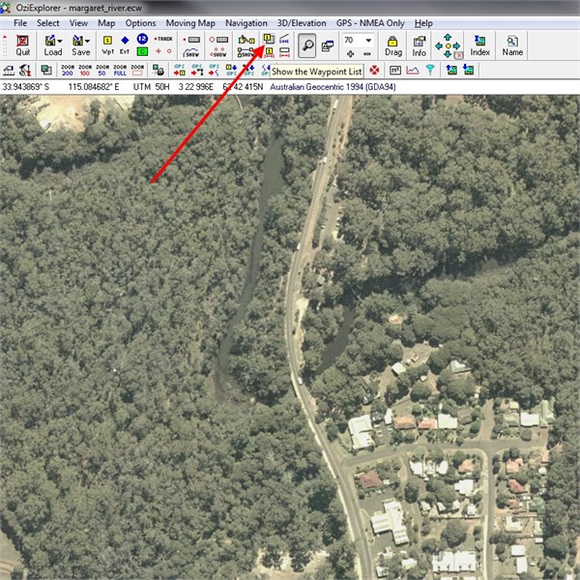Click the ZOOM 100 button
This screenshot has width=580, height=580.
[85, 70]
